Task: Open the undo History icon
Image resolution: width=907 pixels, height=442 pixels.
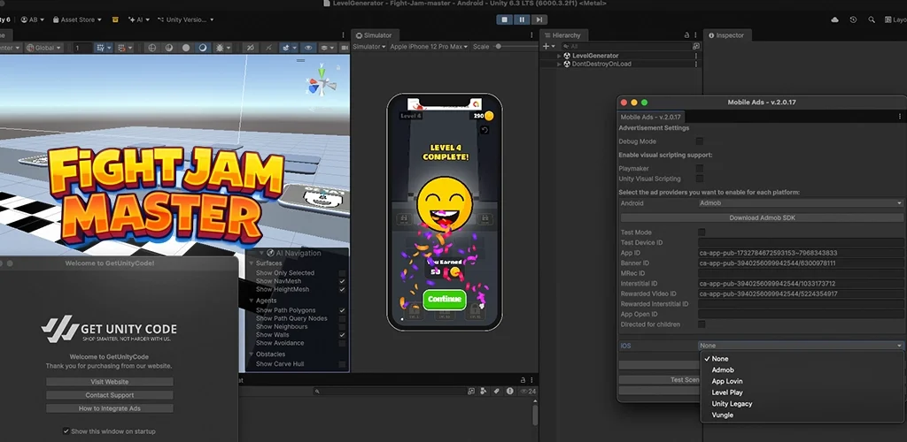Action: [x=853, y=19]
